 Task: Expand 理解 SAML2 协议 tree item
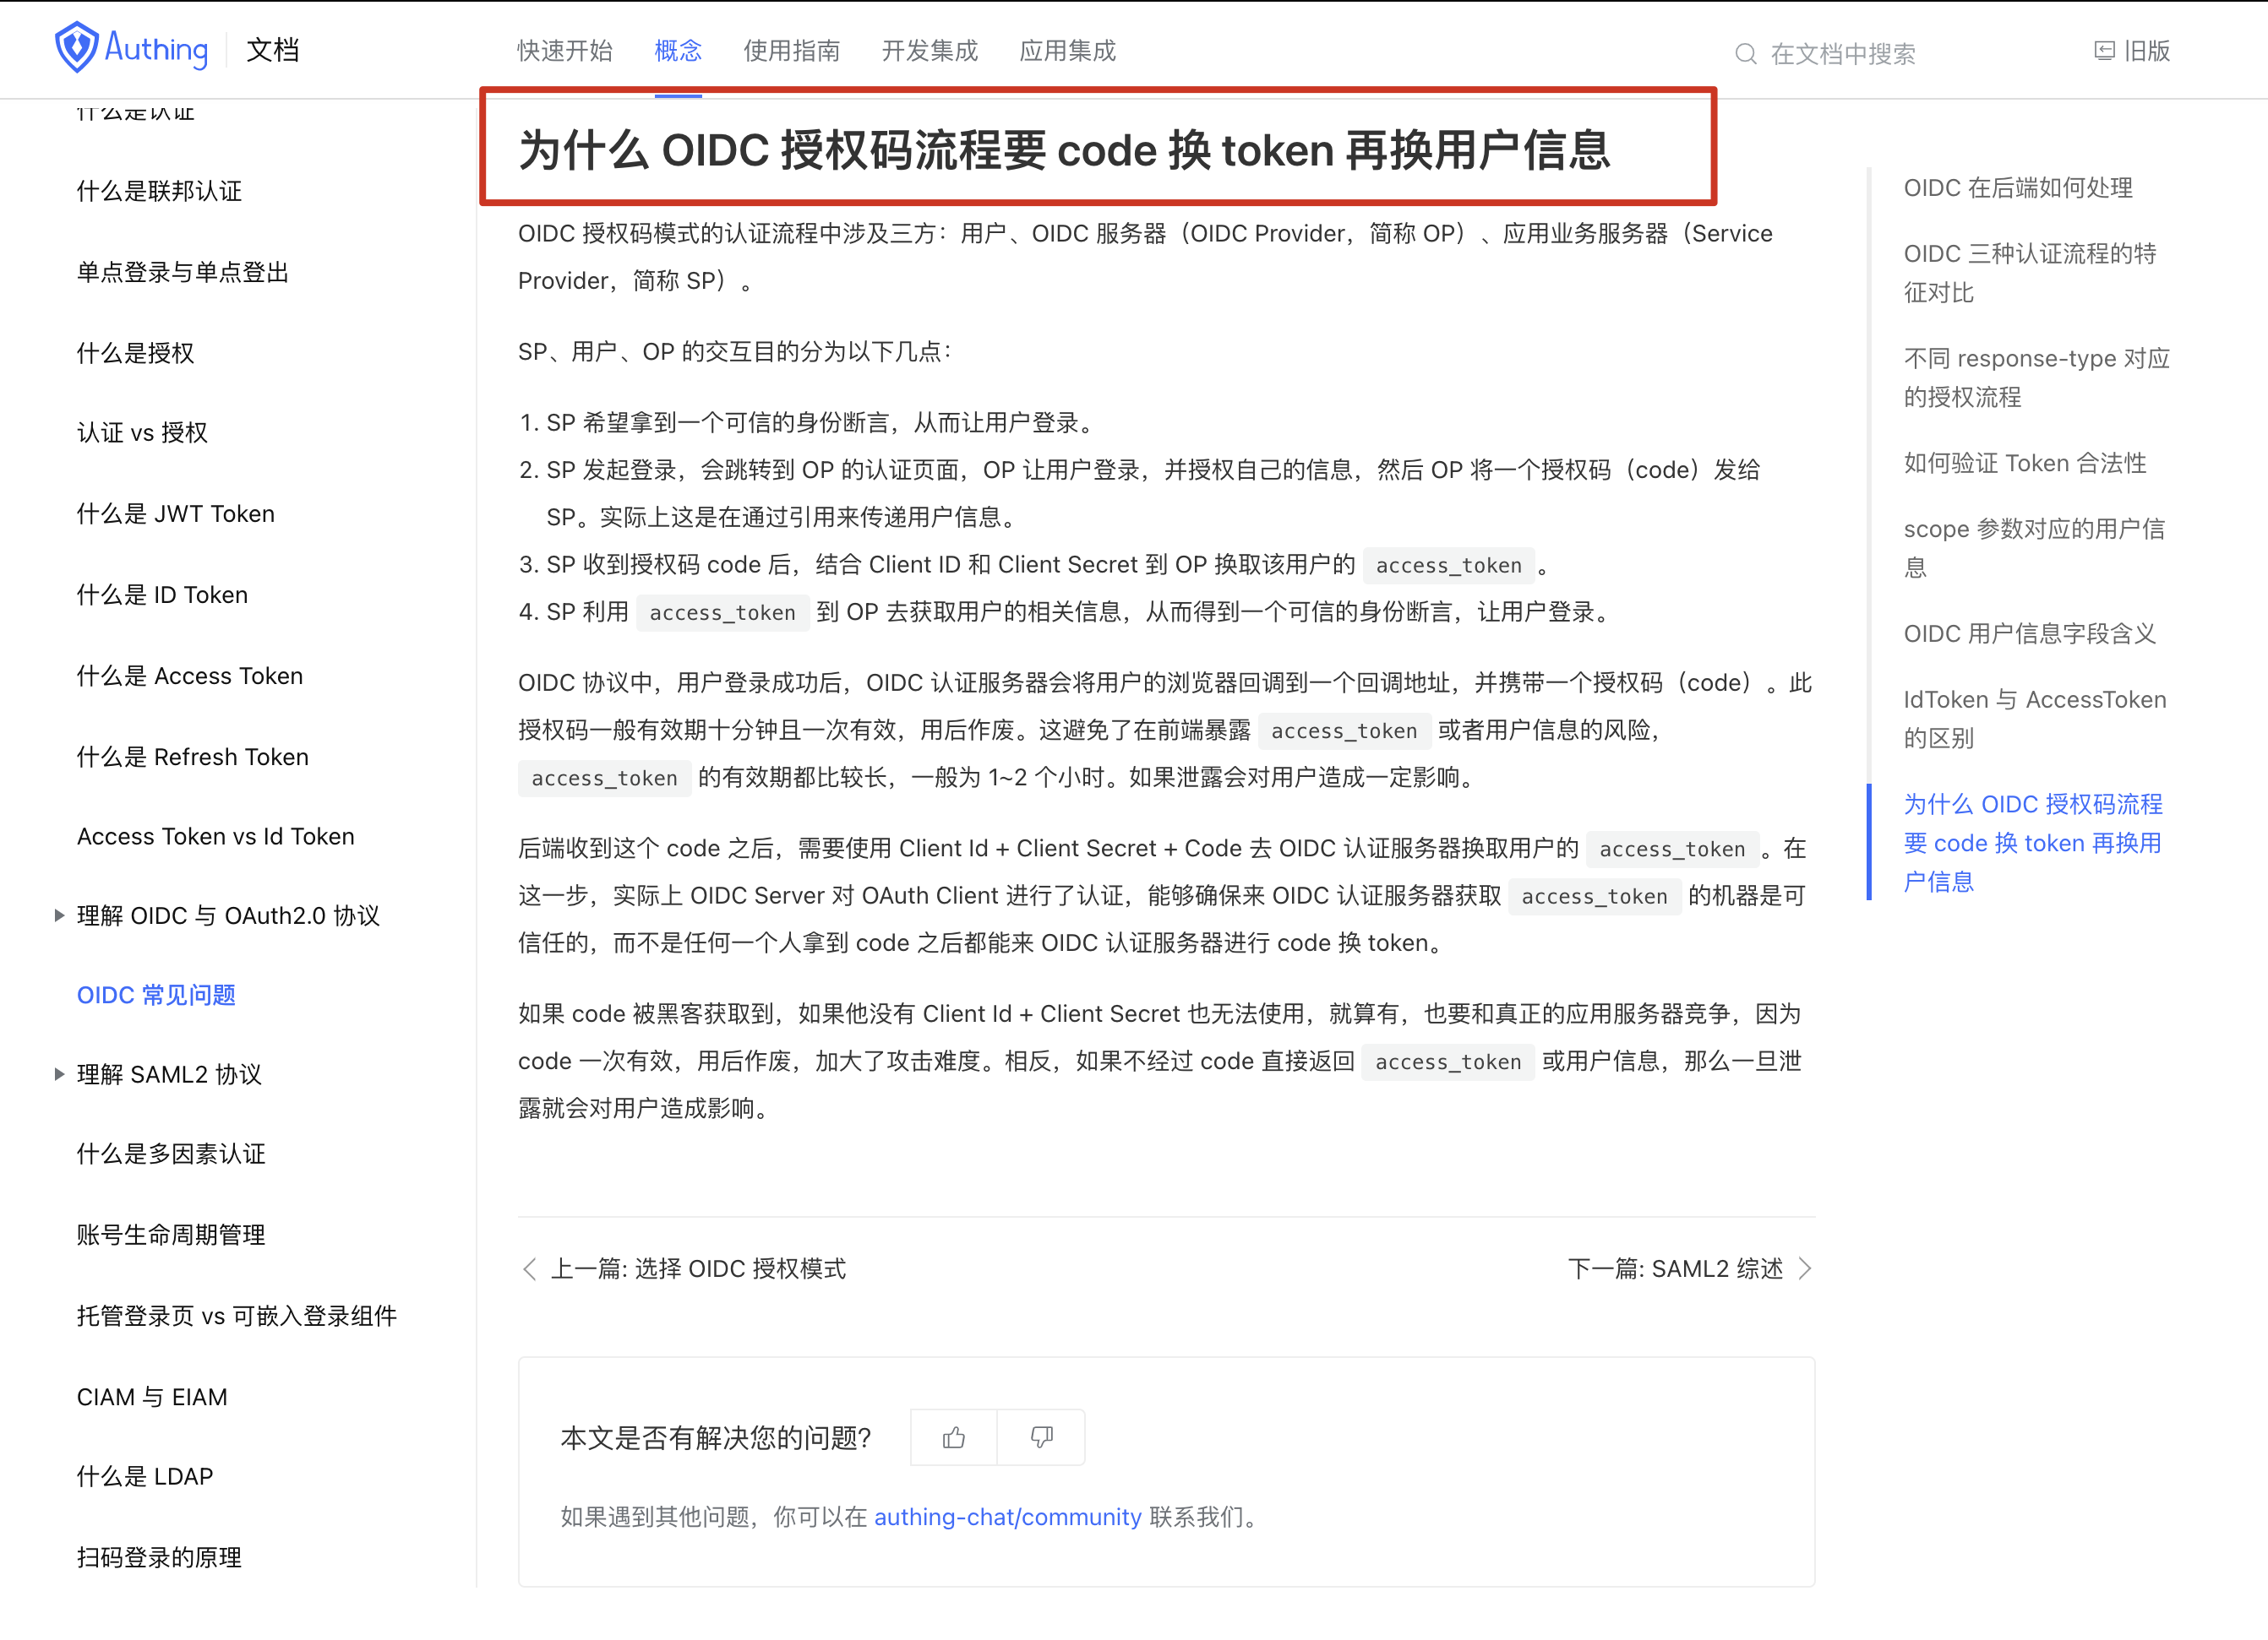pyautogui.click(x=59, y=1074)
